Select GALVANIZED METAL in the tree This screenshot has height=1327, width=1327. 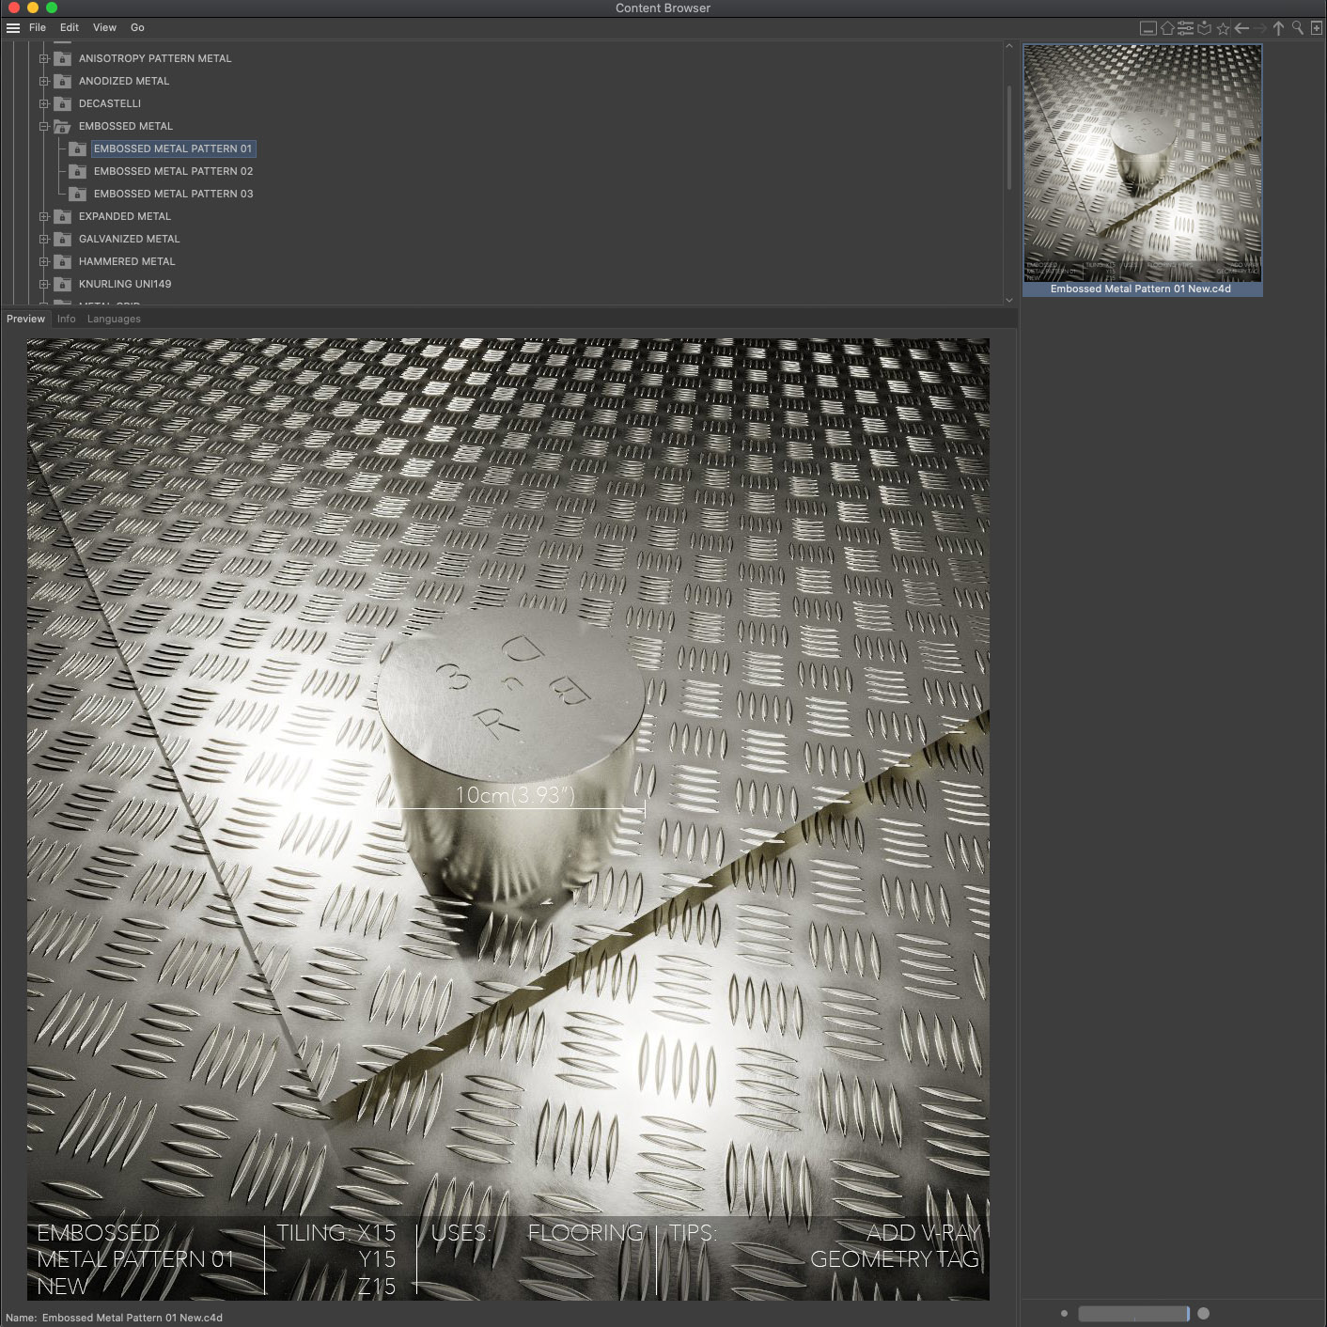(129, 239)
